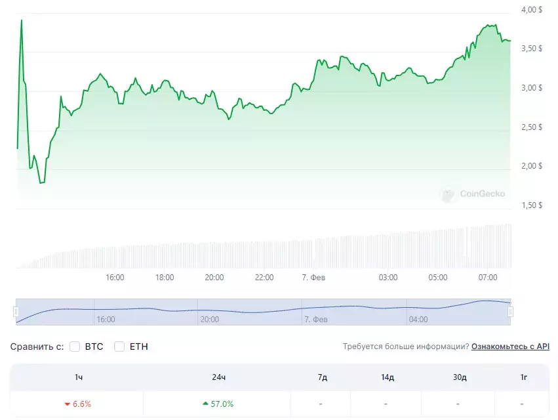Grab the left range navigator handle
This screenshot has height=420, width=558.
16,312
